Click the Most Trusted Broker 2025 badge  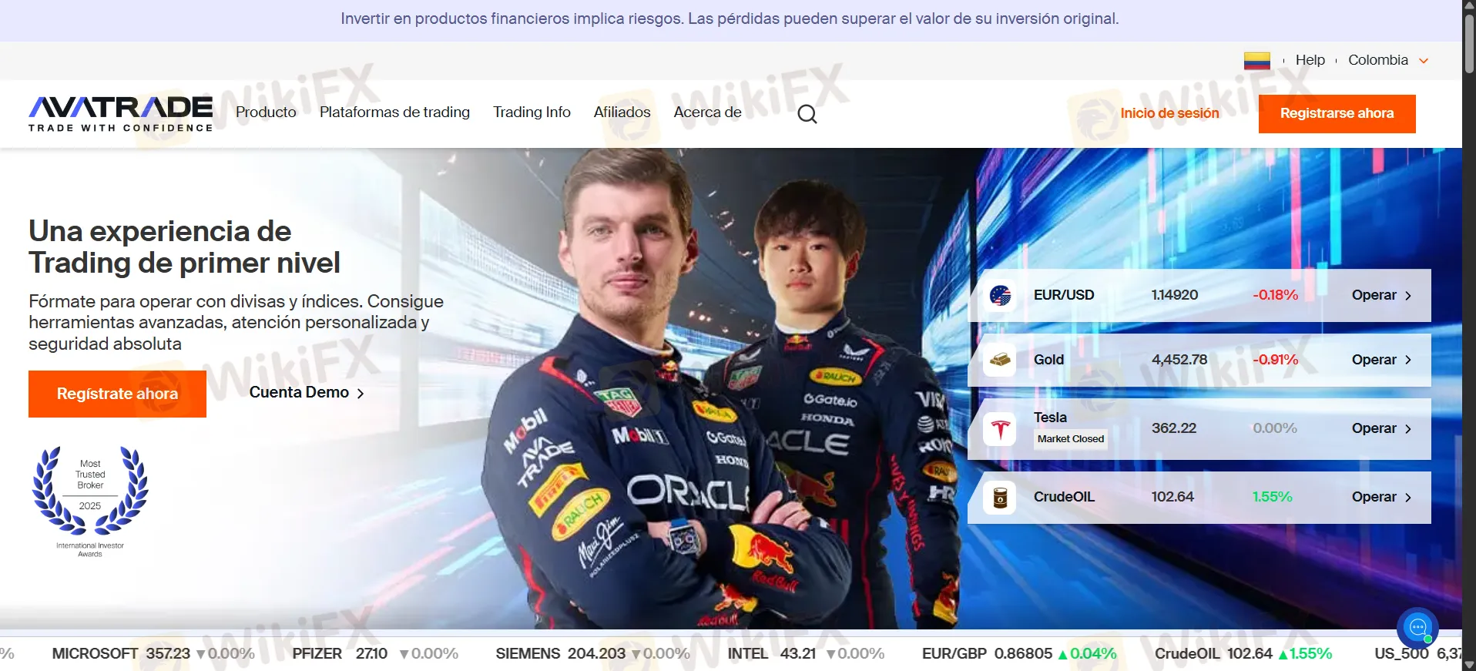[90, 501]
